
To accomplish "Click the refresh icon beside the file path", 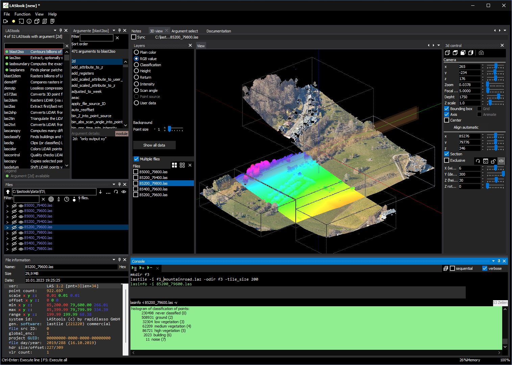I will click(x=116, y=192).
